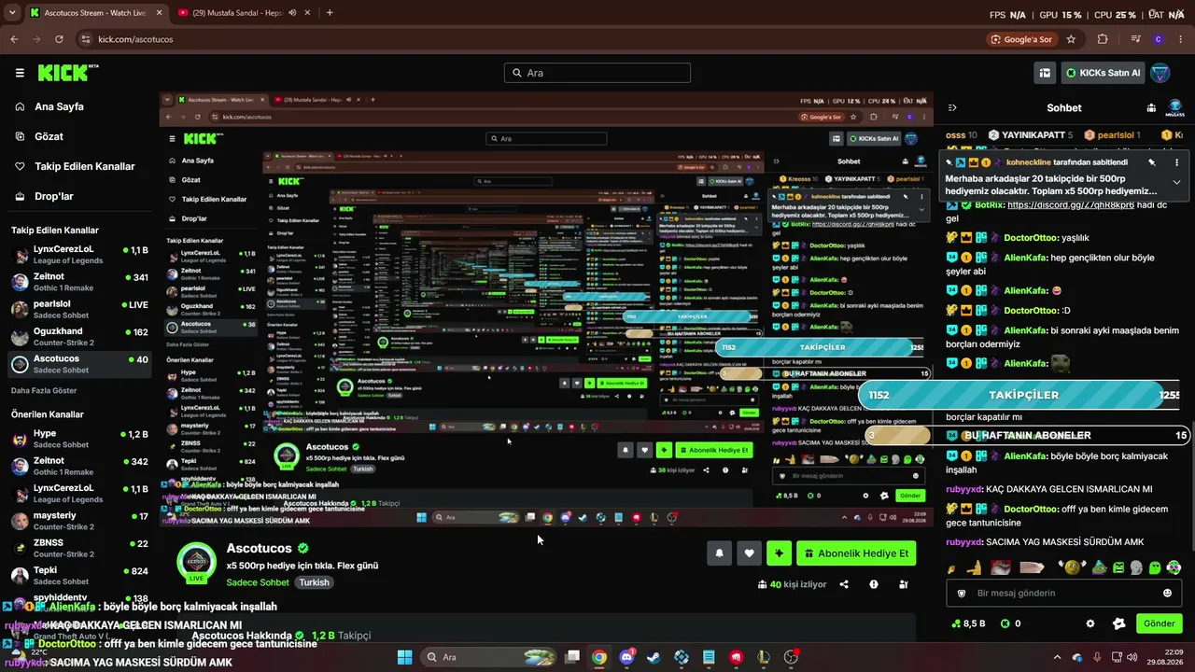Click the Turkish language tag

(314, 582)
